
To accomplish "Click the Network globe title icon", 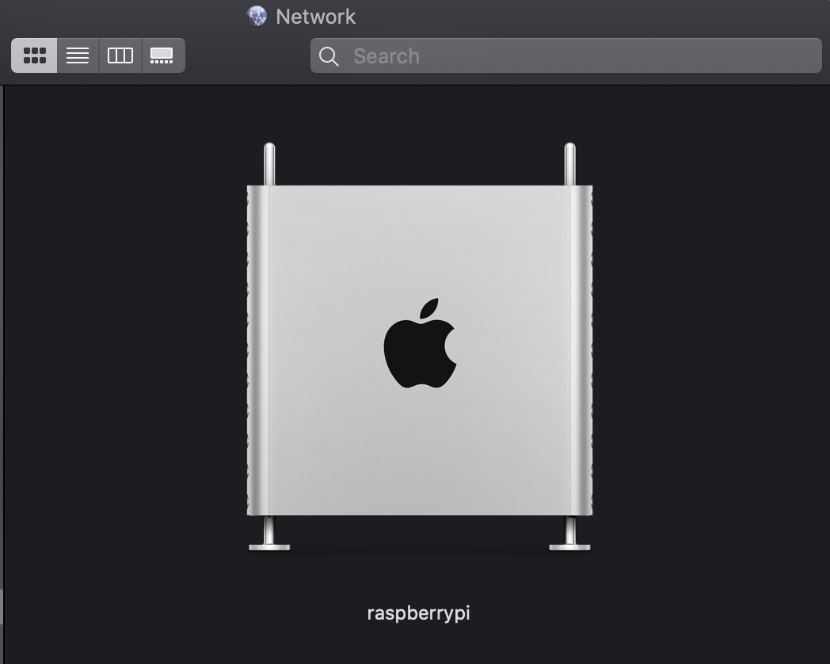I will coord(257,16).
